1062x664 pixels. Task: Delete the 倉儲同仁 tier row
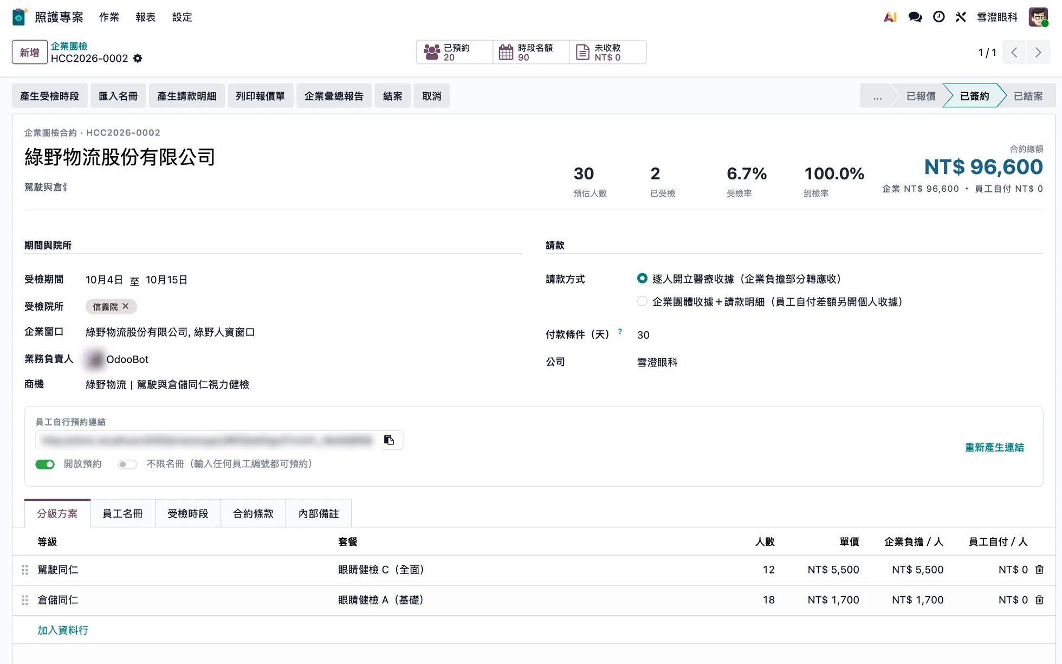tap(1039, 600)
